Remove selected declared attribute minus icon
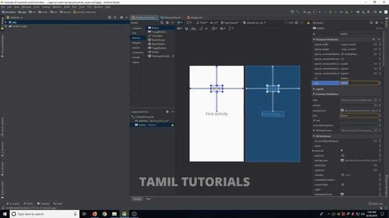Viewport: 389px width, 218px height. [379, 39]
